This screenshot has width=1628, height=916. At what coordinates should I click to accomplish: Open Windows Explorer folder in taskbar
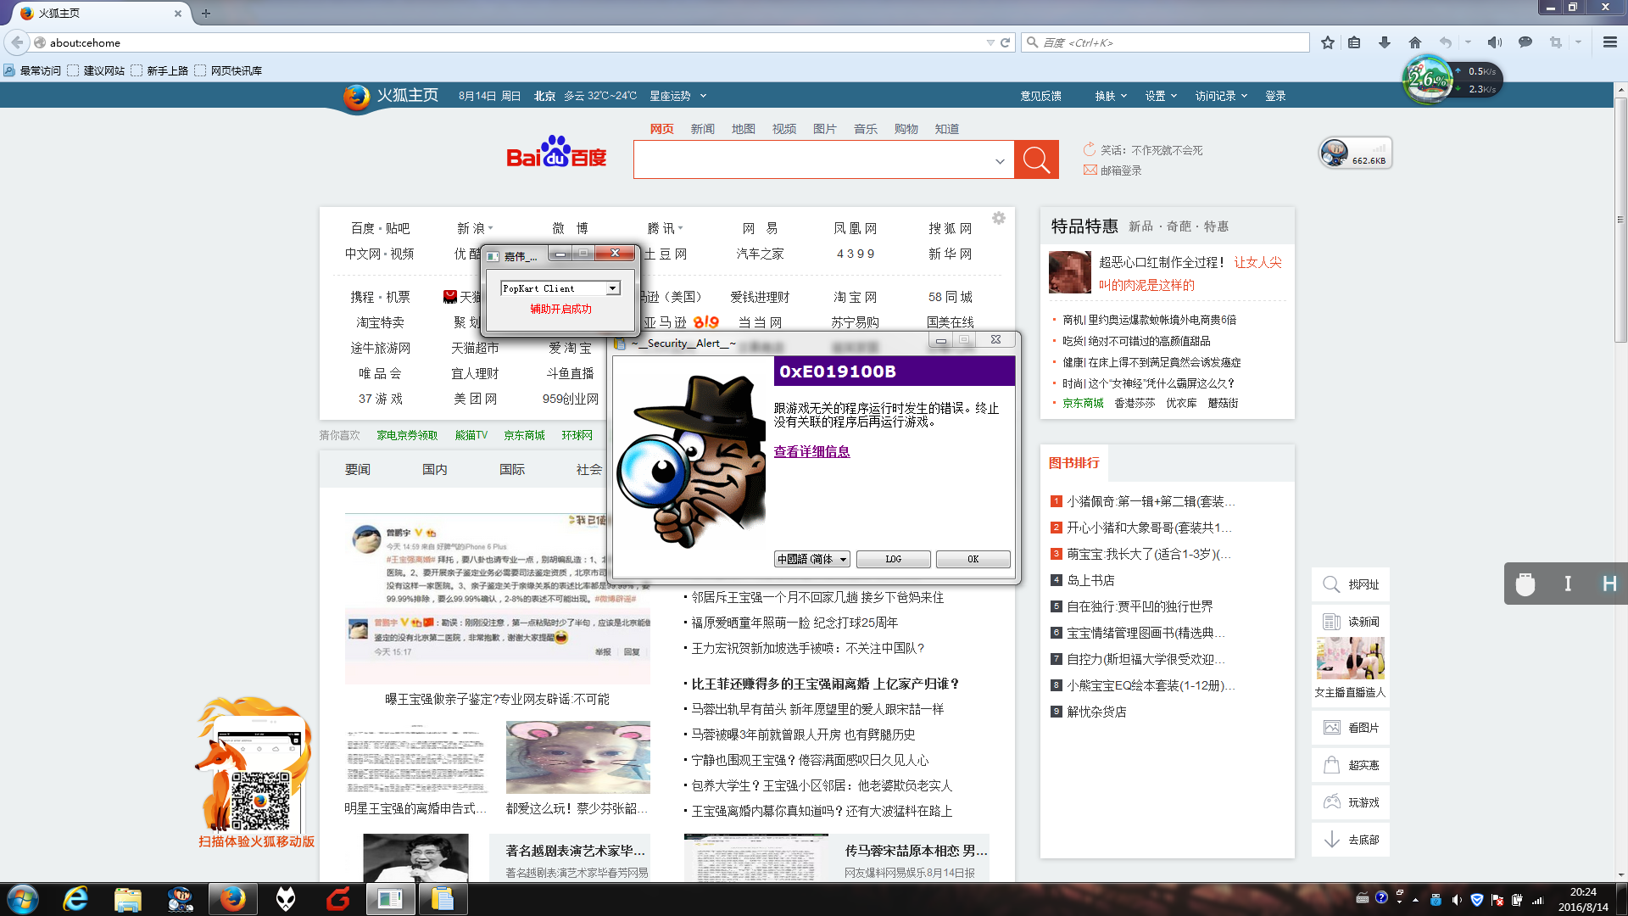pyautogui.click(x=127, y=899)
